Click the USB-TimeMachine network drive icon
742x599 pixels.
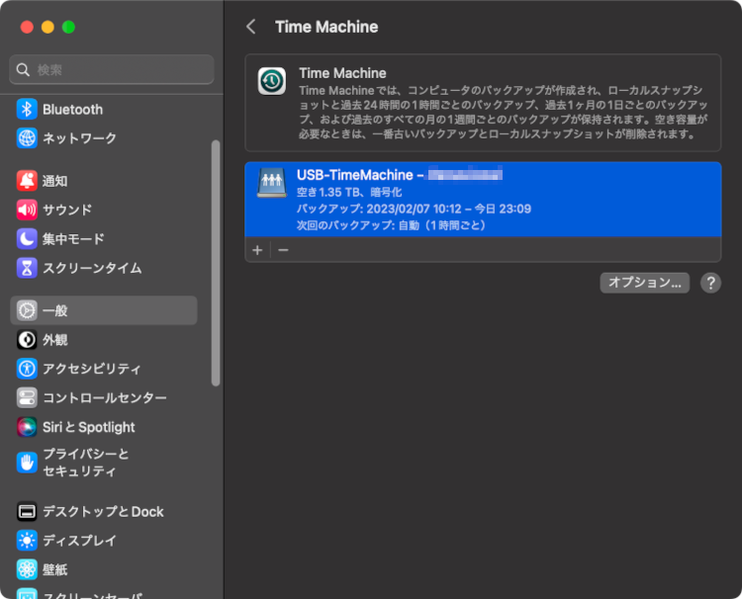(272, 183)
